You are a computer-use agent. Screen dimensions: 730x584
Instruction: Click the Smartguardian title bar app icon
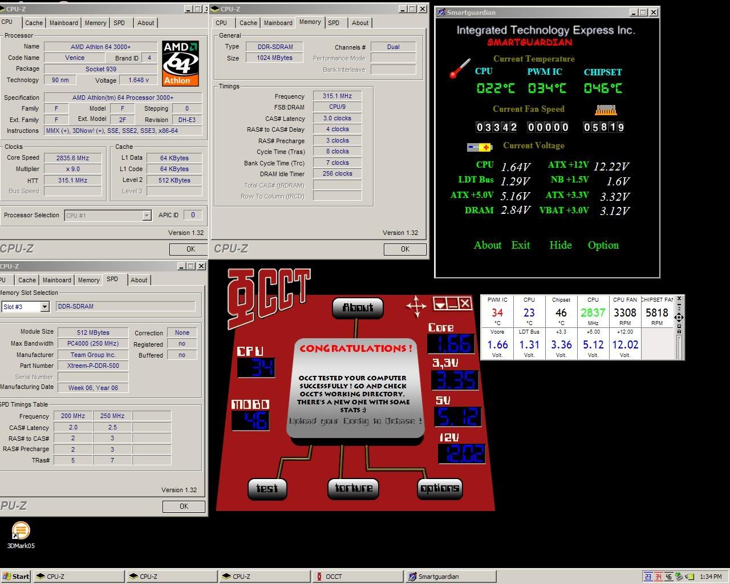click(x=441, y=12)
